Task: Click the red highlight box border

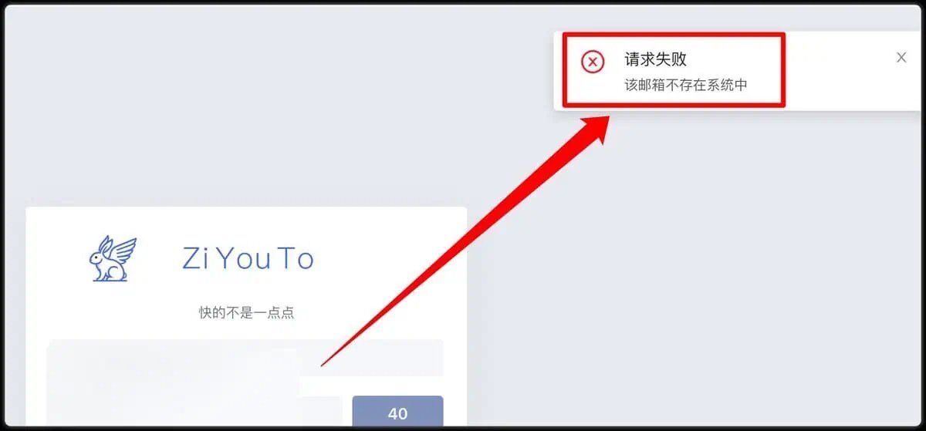Action: point(673,35)
